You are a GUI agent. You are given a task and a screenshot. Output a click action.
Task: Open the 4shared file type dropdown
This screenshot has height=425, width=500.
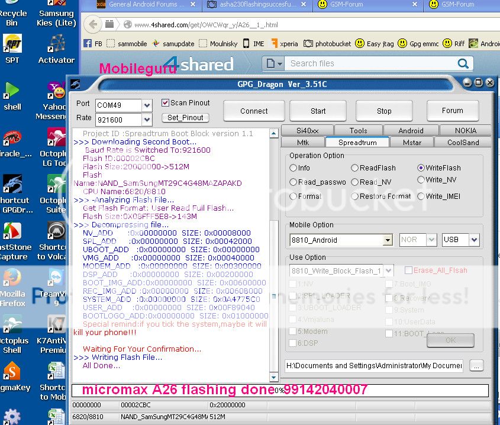[x=273, y=63]
